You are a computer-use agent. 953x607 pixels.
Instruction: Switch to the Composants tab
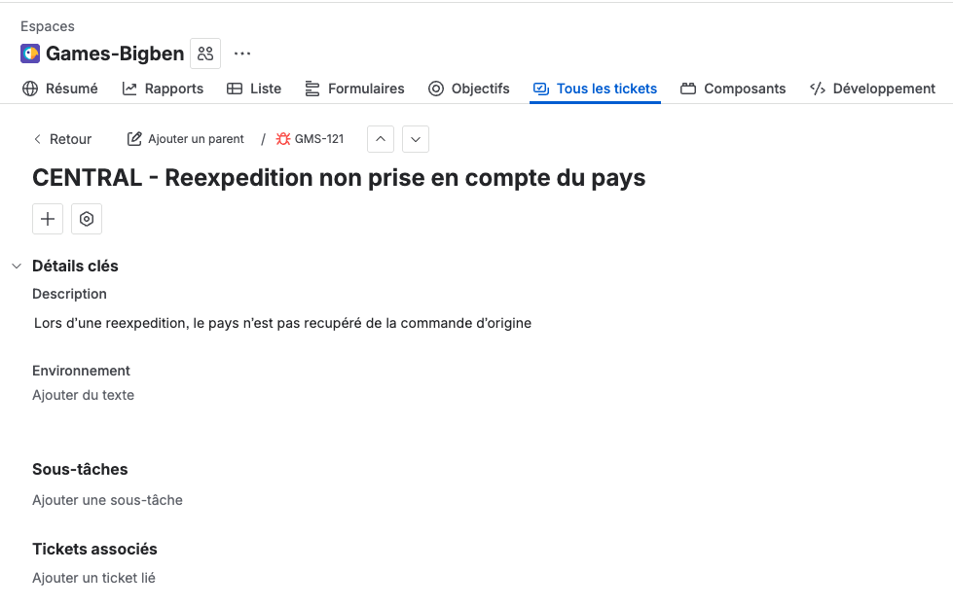point(733,89)
